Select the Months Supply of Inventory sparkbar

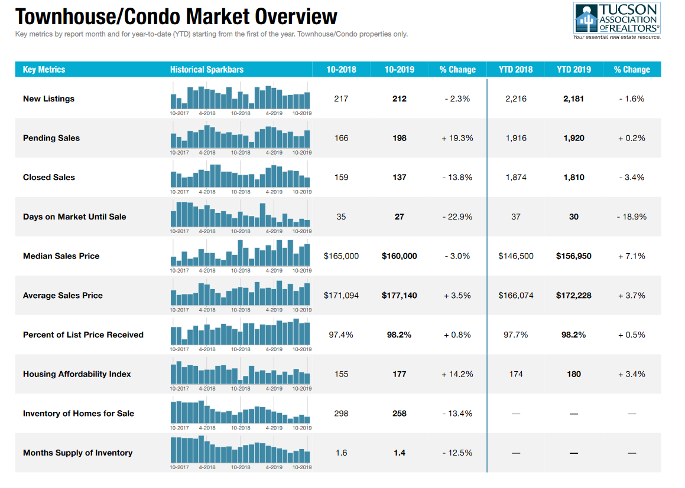tap(240, 451)
